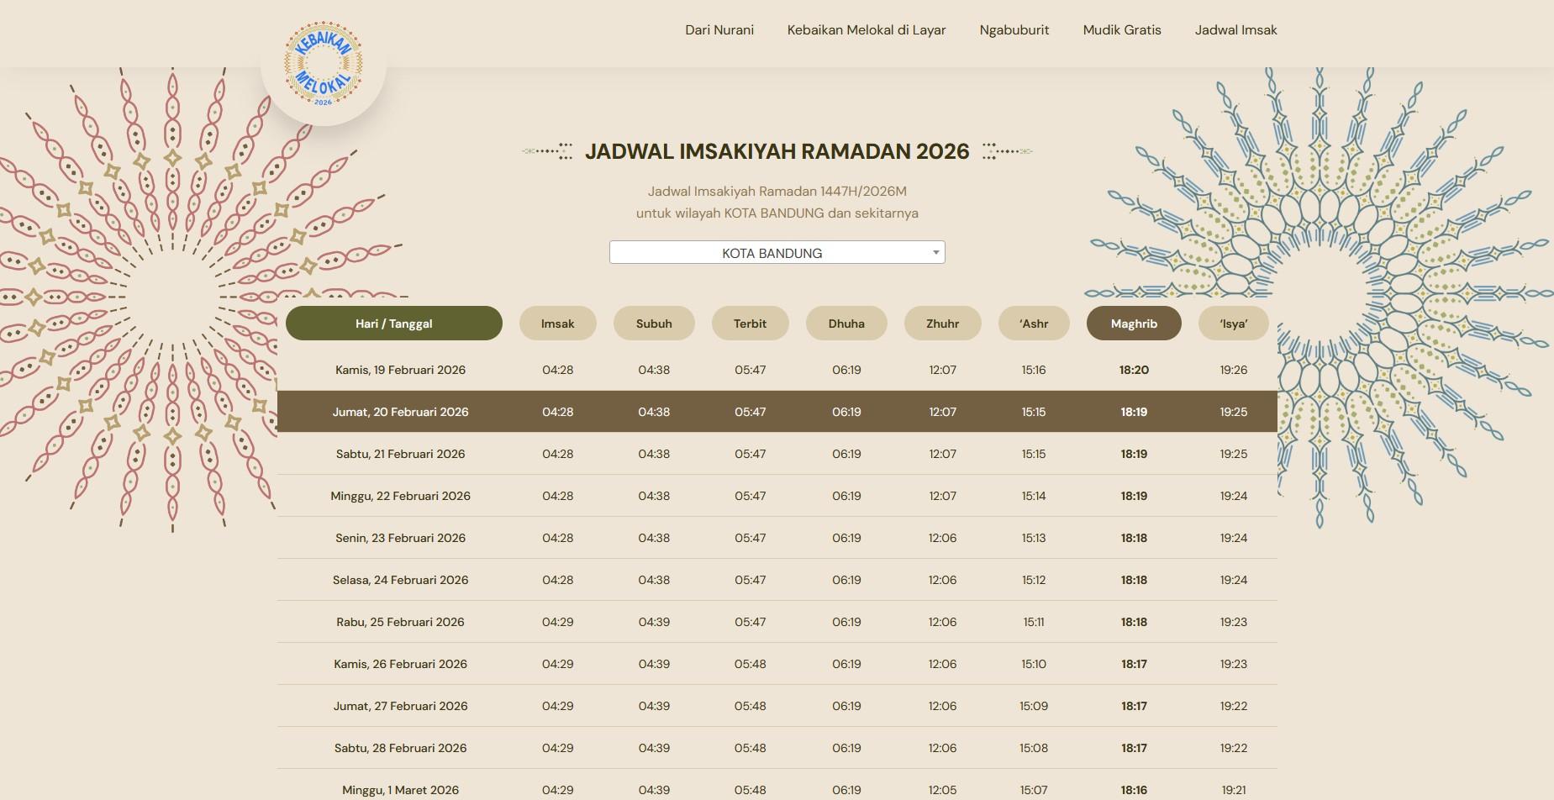Open the Jadwal Imsak menu

coord(1235,30)
